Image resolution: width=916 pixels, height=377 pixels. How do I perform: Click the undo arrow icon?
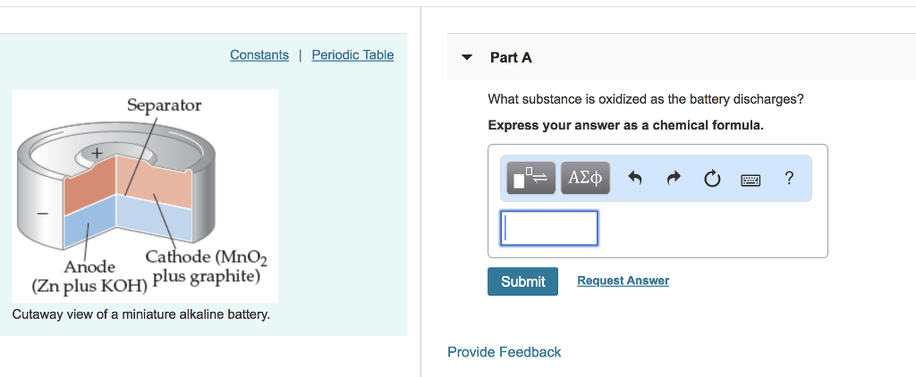click(635, 179)
